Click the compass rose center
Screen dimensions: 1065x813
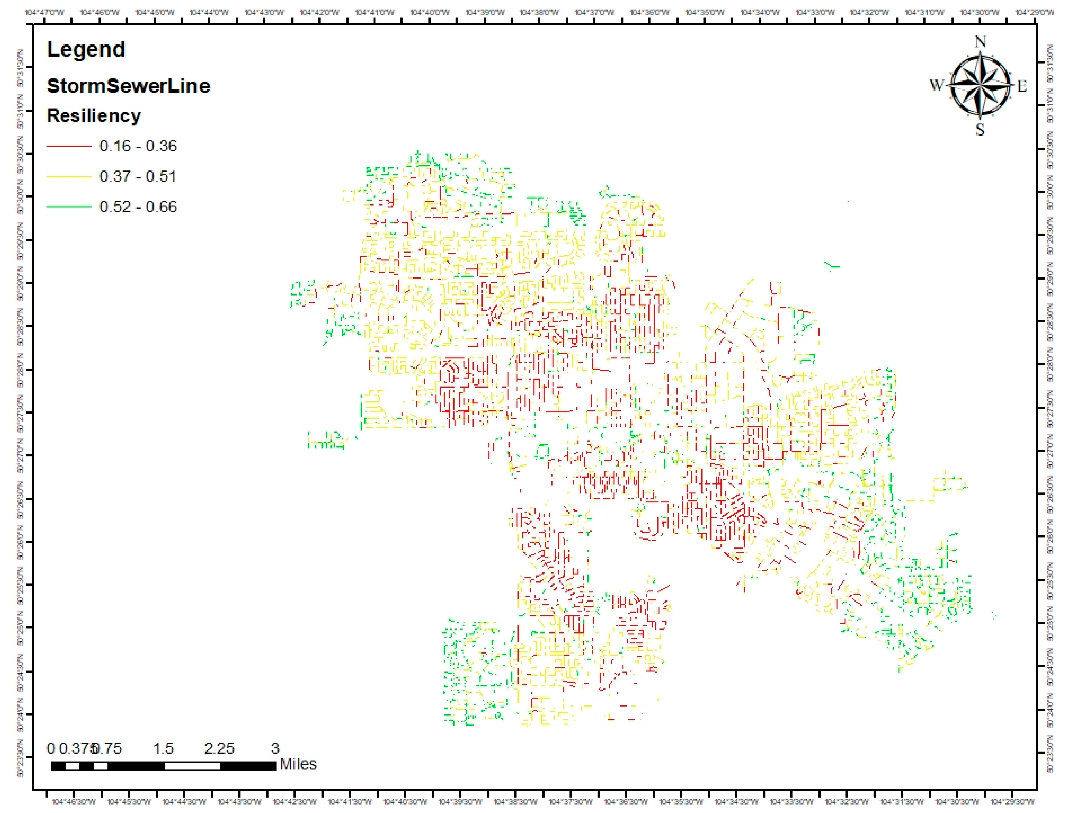pyautogui.click(x=980, y=86)
